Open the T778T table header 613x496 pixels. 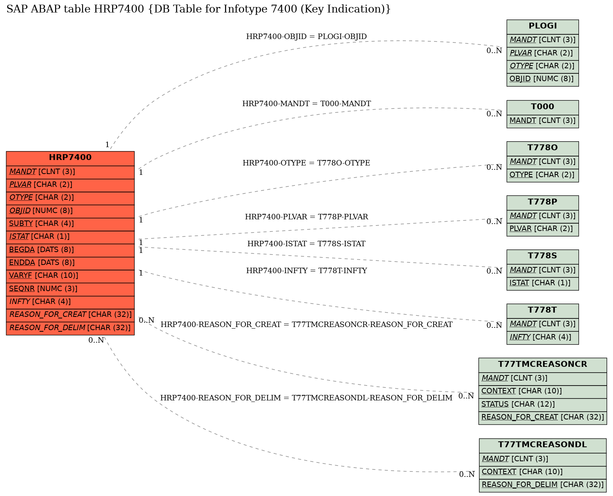click(x=543, y=311)
